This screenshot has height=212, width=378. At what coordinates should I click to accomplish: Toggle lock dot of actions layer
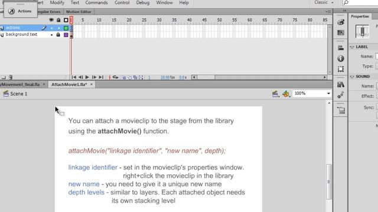point(58,28)
